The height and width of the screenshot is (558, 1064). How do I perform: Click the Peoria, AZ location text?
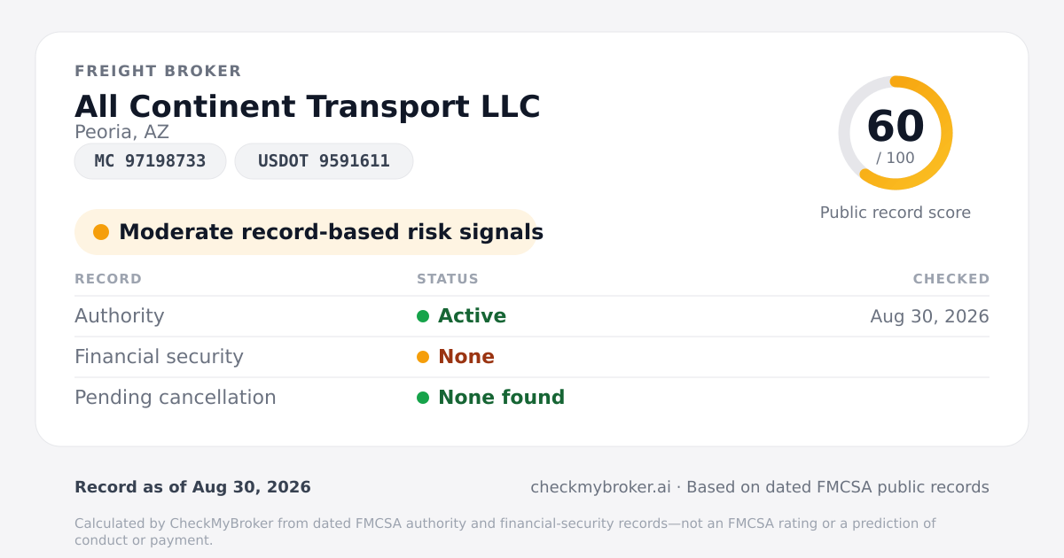pyautogui.click(x=121, y=132)
